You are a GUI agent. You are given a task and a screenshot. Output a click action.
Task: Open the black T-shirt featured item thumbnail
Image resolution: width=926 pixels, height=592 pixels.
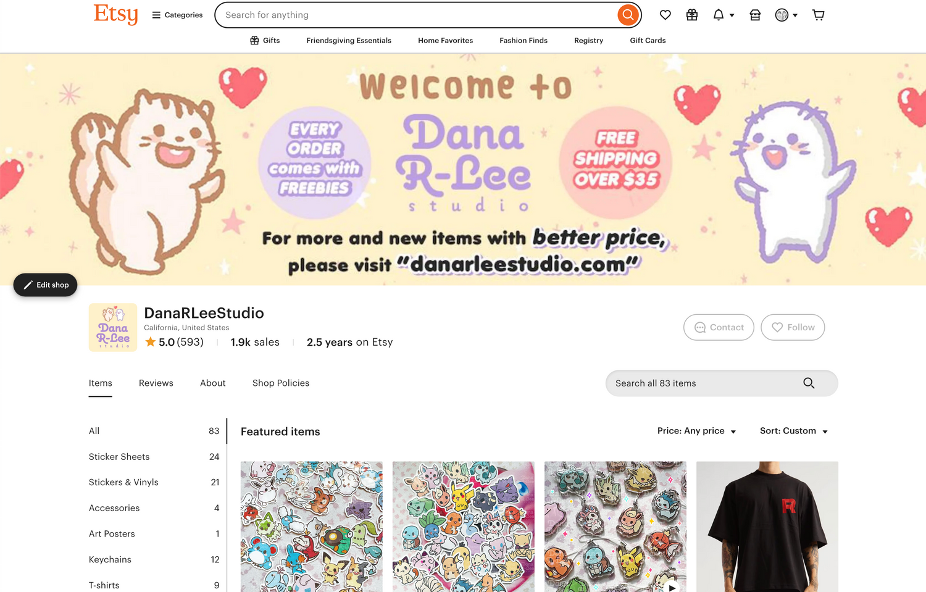(767, 527)
